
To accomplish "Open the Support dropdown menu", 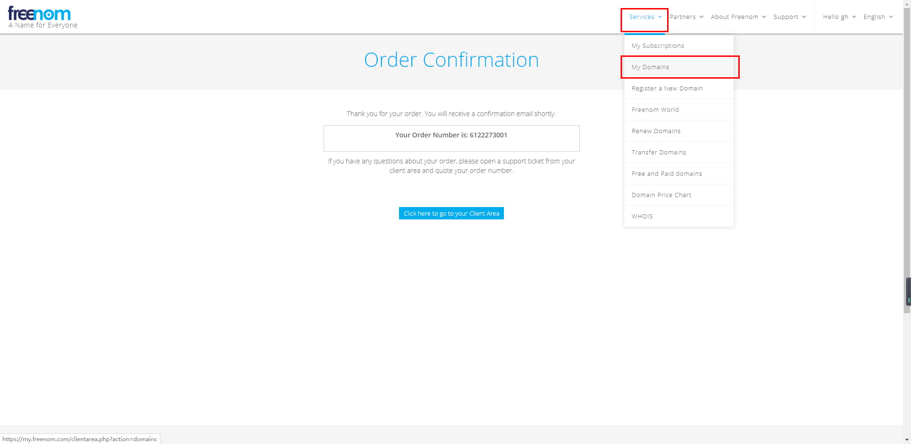I will click(789, 17).
